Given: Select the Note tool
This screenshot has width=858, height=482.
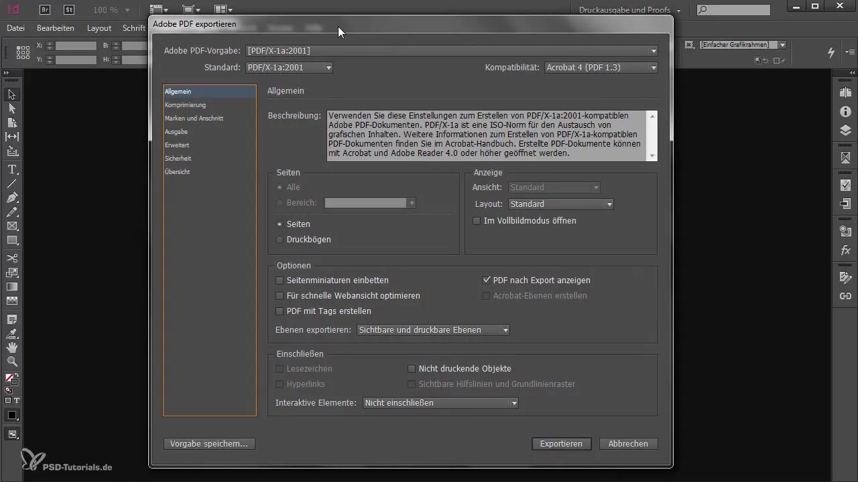Looking at the screenshot, I should click(12, 319).
